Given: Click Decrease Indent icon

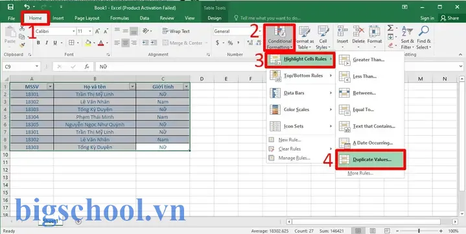Looking at the screenshot, I should pyautogui.click(x=145, y=43).
